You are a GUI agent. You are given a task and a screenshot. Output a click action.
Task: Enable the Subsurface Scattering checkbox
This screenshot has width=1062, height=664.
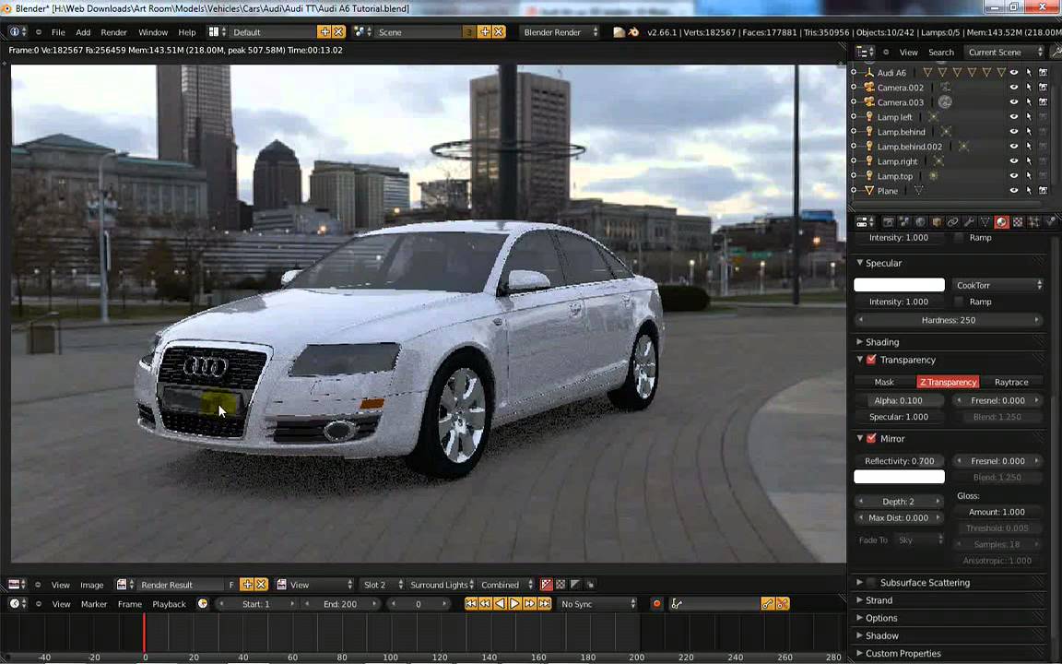(x=872, y=582)
